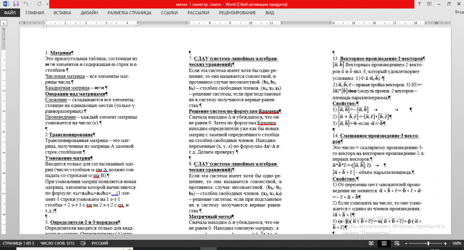The image size is (464, 250).
Task: Click the horizontal ruler above the second column
Action: click(x=234, y=23)
